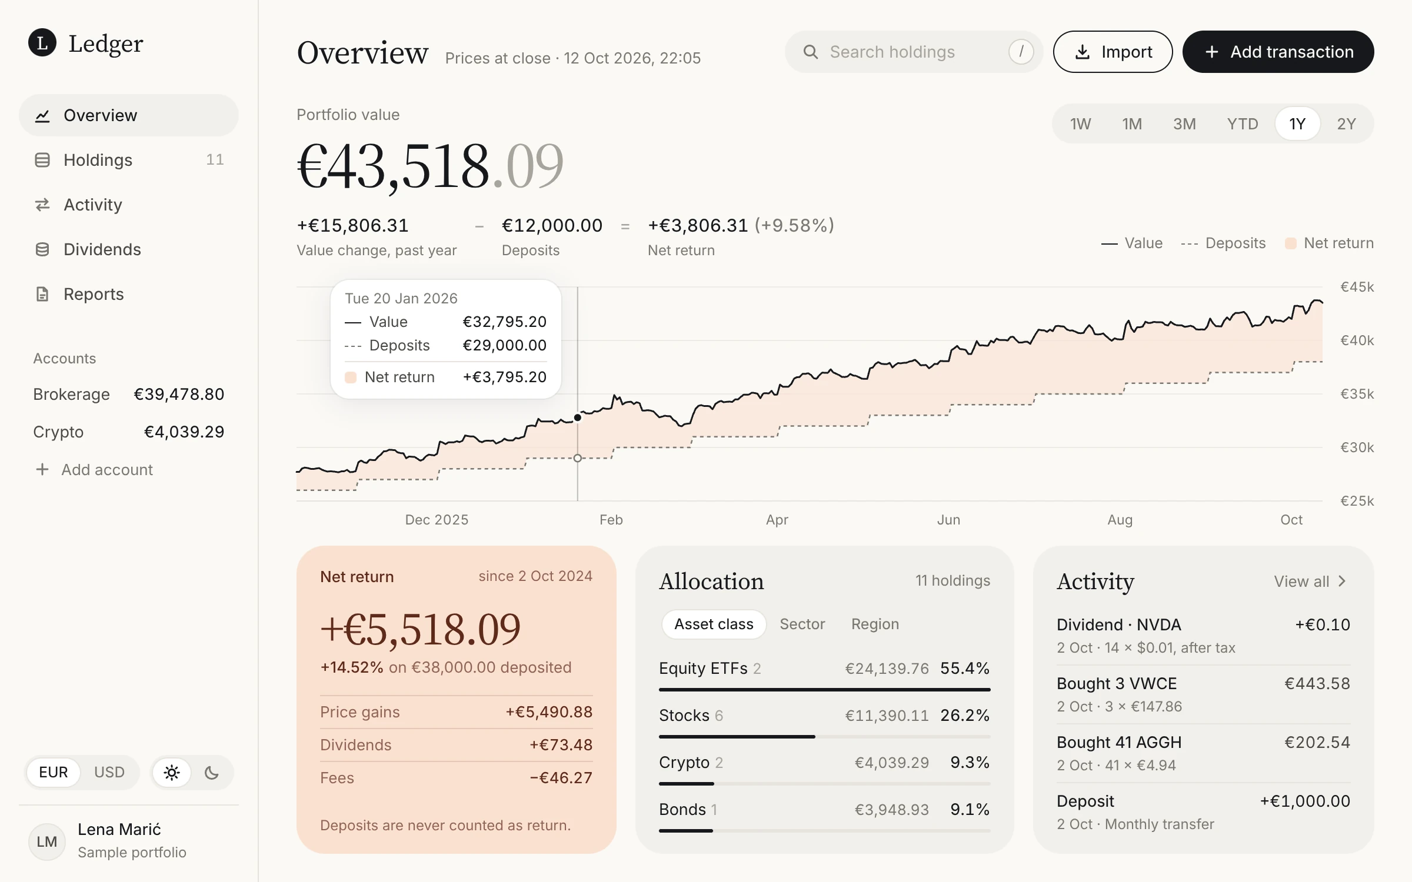Screen dimensions: 1412x882
Task: Switch currency to USD
Action: (109, 772)
